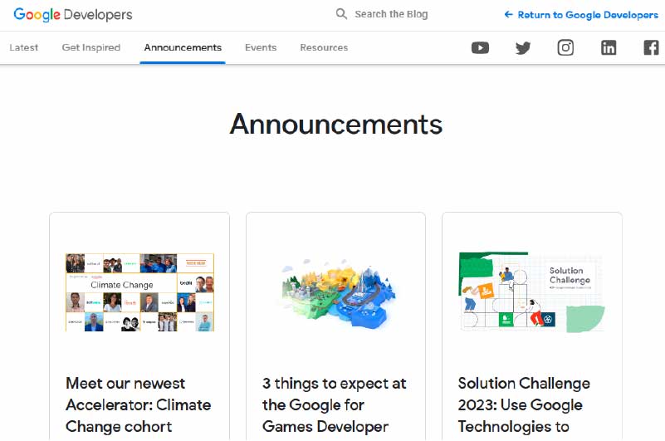Select the Announcements tab
Viewport: 665px width, 441px height.
[x=183, y=47]
